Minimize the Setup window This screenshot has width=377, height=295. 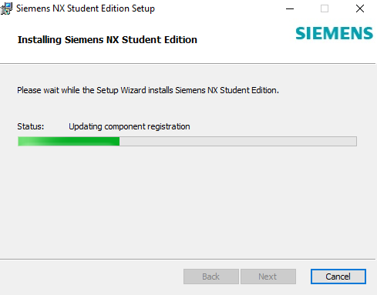pos(290,8)
